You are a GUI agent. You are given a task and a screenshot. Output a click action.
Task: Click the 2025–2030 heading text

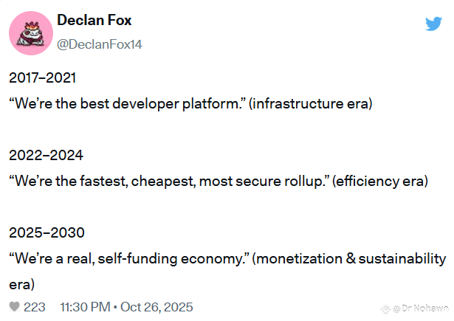click(47, 232)
